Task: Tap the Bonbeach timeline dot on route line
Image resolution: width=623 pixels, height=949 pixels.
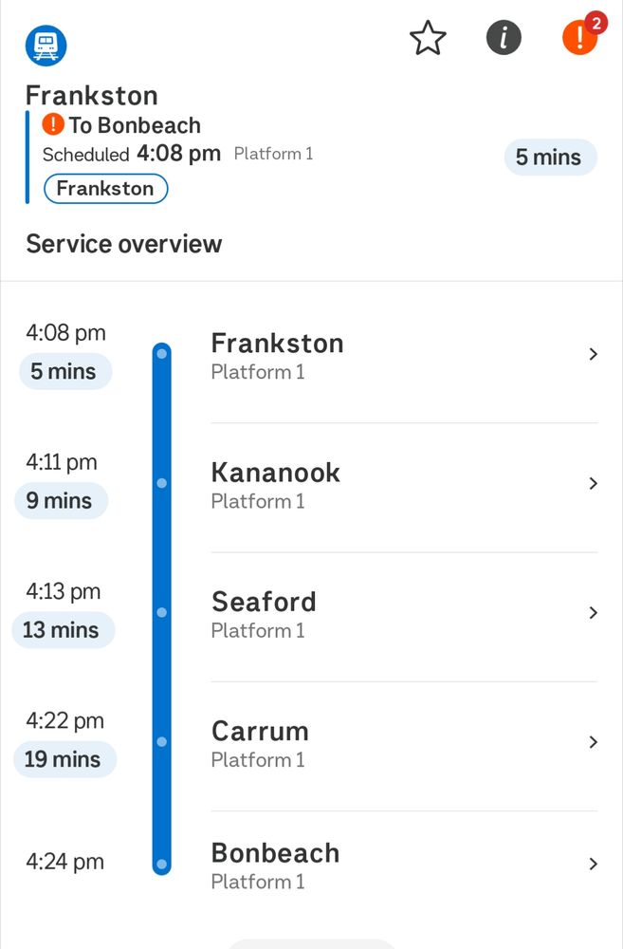Action: tap(162, 864)
